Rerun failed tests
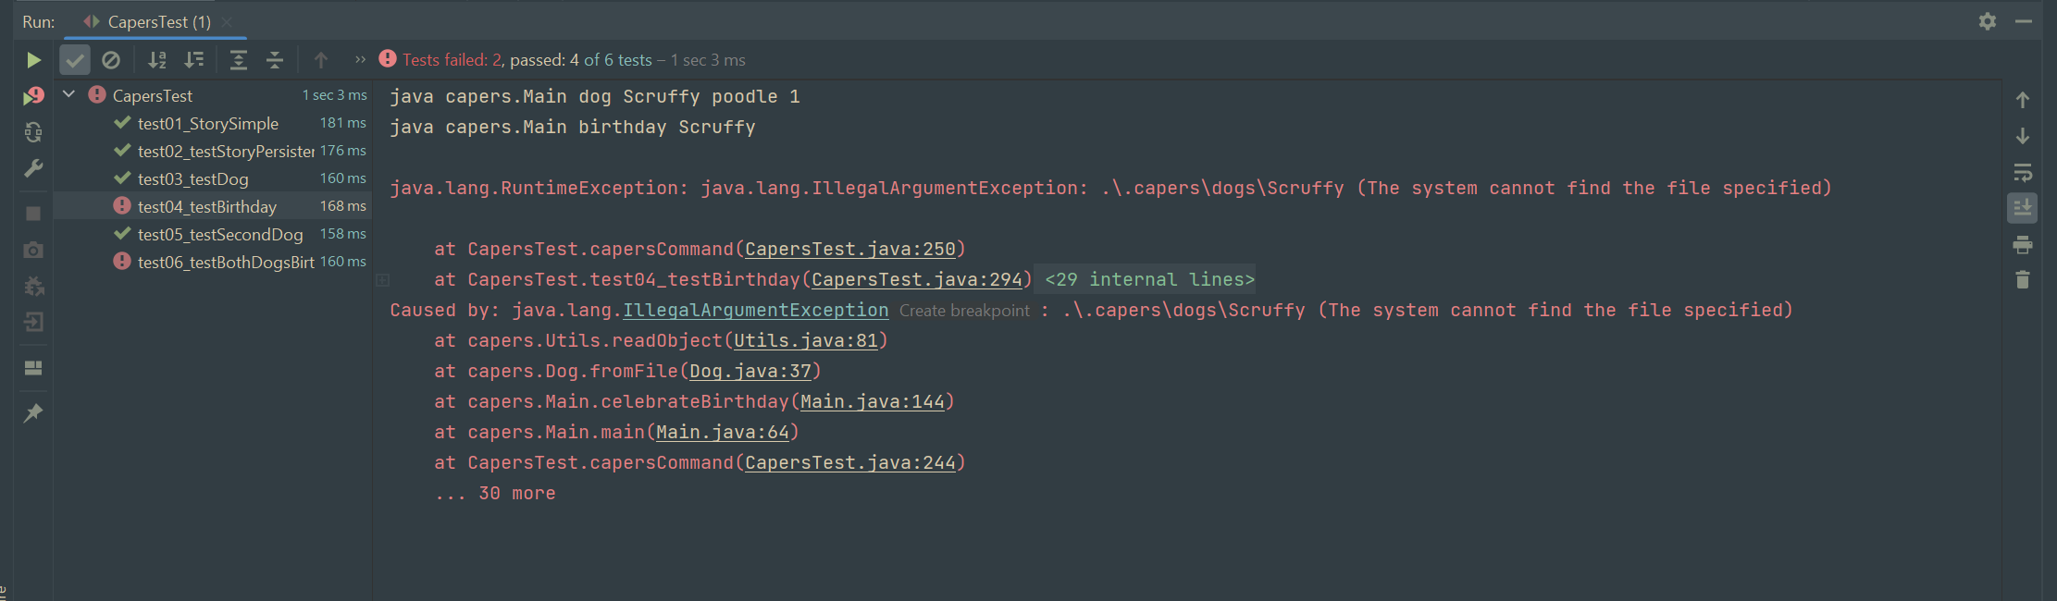This screenshot has width=2057, height=601. [33, 96]
